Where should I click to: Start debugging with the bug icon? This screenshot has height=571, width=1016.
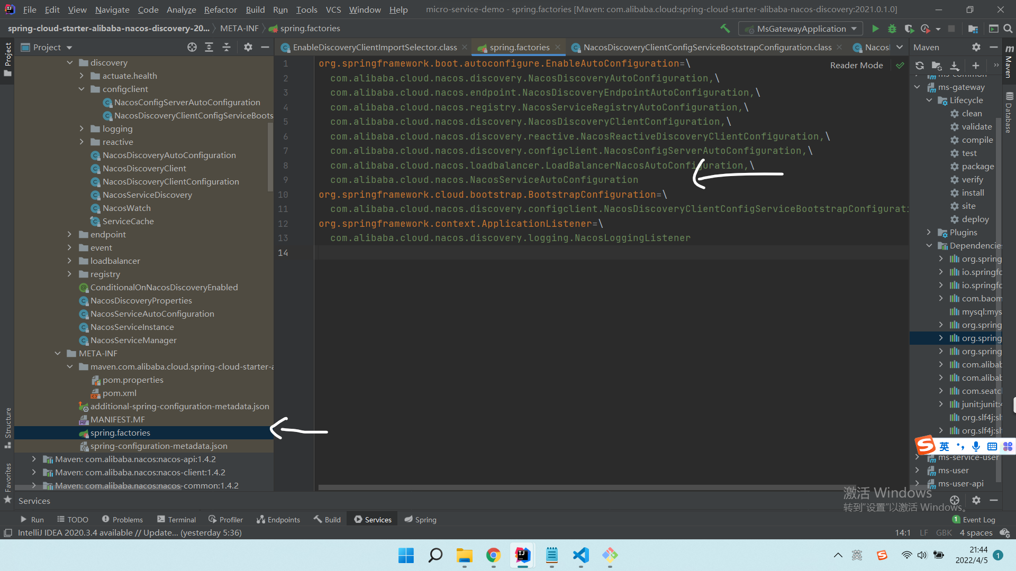892,29
